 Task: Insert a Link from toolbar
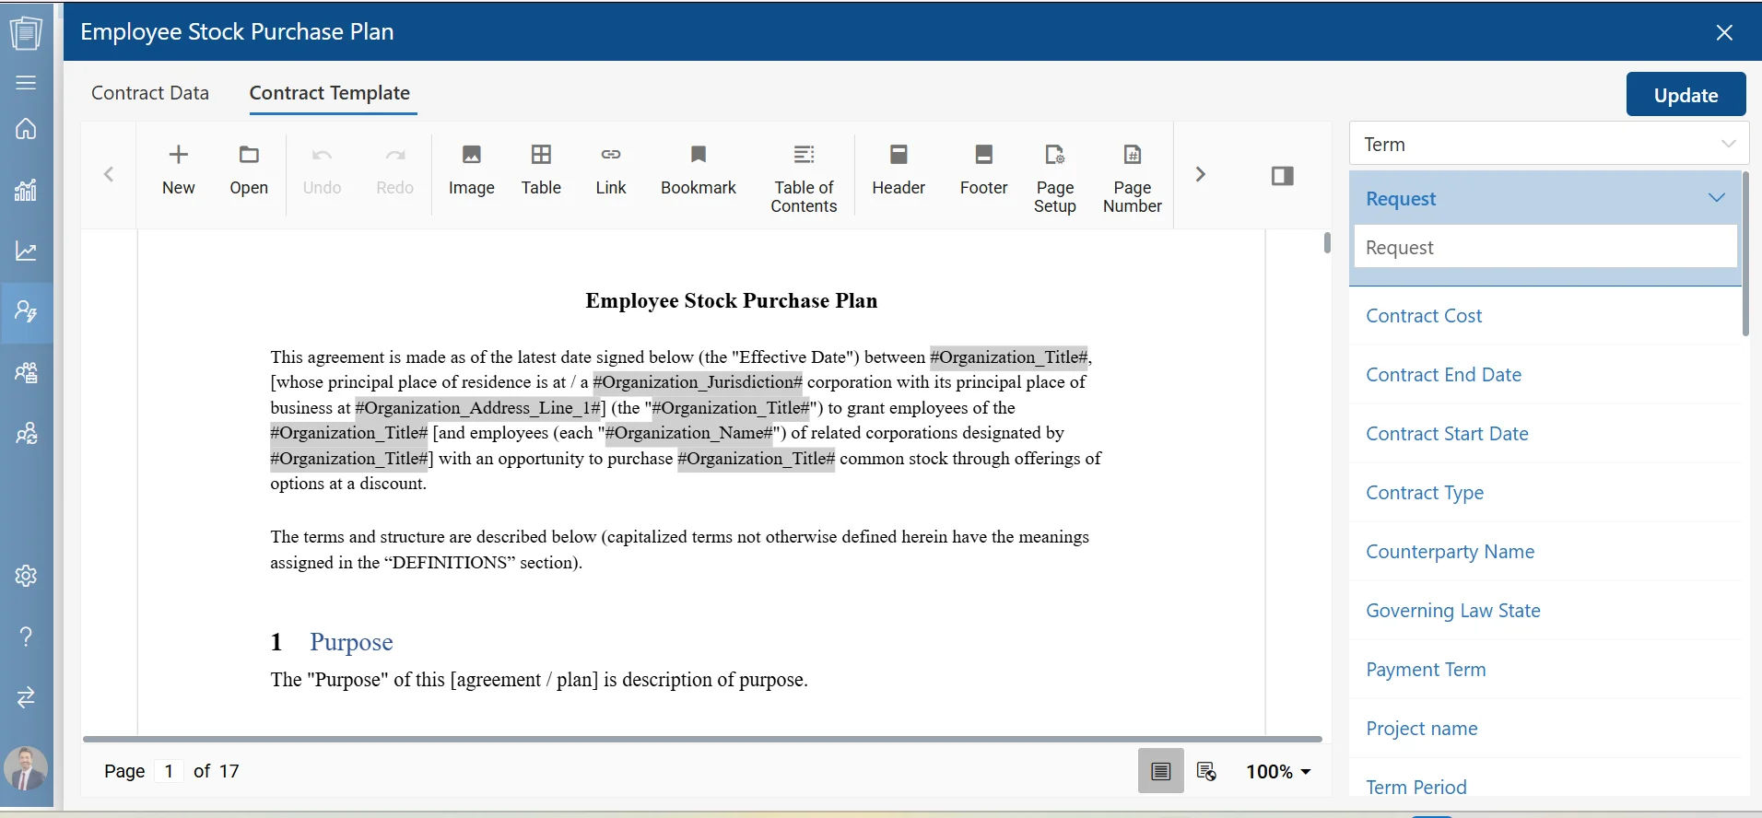[611, 170]
